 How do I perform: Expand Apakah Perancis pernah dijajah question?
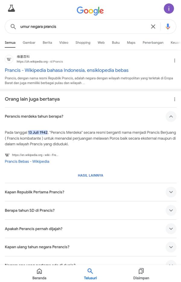pyautogui.click(x=91, y=229)
